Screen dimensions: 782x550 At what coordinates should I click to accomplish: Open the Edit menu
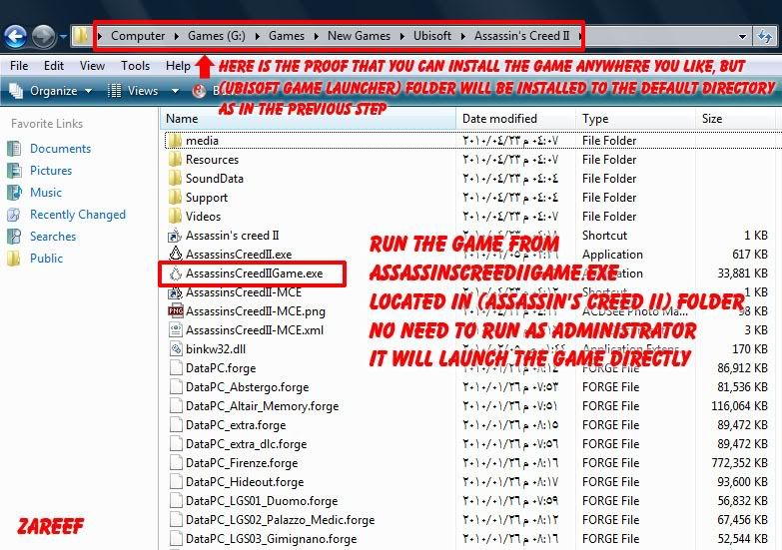(53, 66)
